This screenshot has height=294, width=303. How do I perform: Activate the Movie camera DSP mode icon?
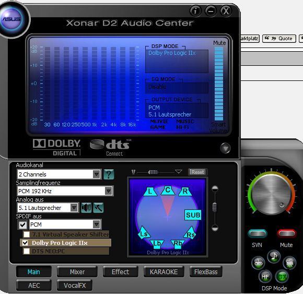coord(289,263)
